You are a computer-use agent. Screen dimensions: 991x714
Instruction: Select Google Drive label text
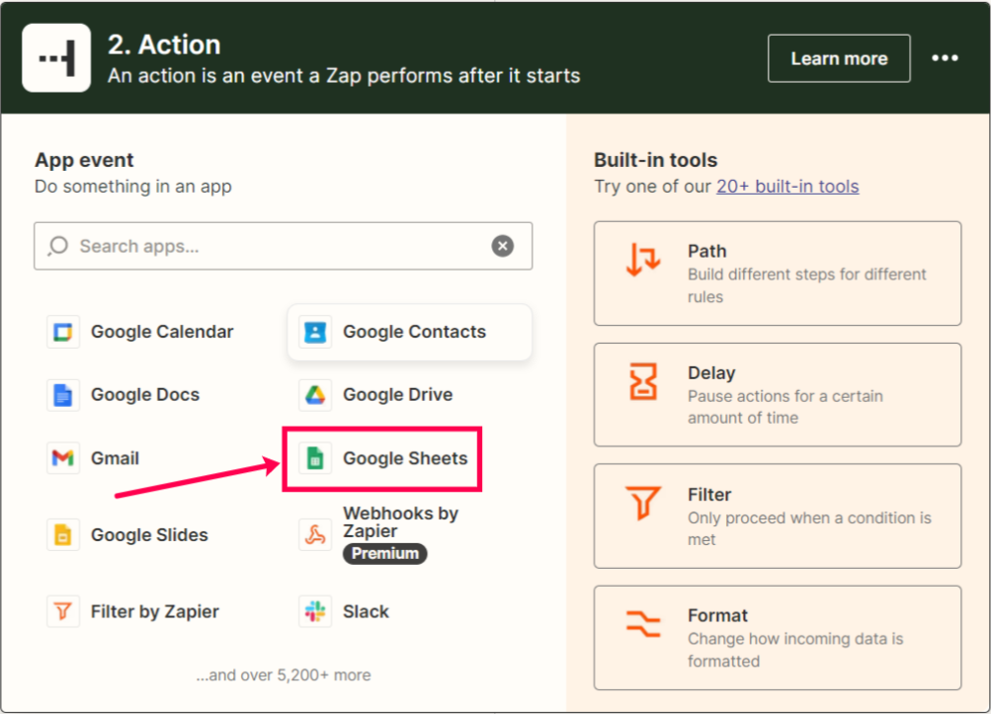click(x=397, y=395)
